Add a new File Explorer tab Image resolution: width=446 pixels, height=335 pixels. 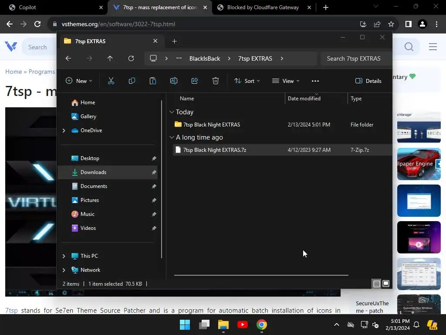click(x=174, y=41)
